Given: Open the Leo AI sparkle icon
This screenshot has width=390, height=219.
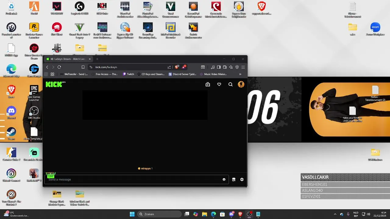Looking at the screenshot, I should [x=231, y=67].
